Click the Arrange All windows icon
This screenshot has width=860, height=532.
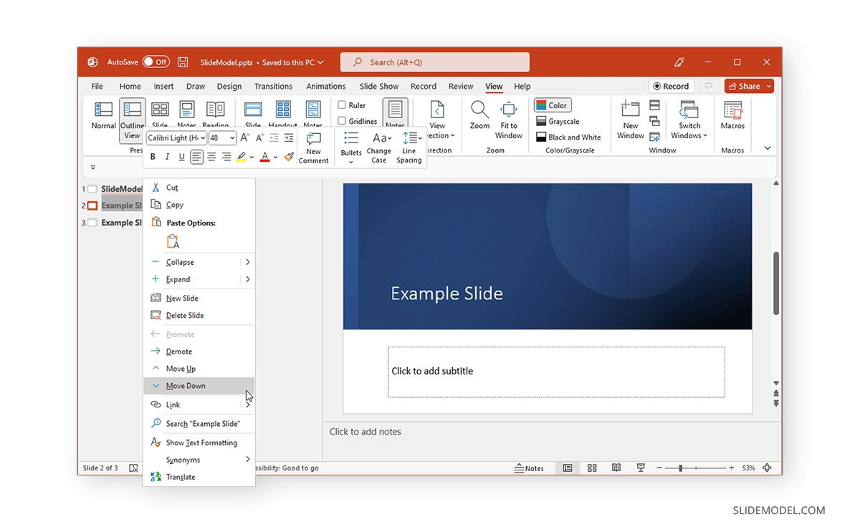click(x=654, y=105)
